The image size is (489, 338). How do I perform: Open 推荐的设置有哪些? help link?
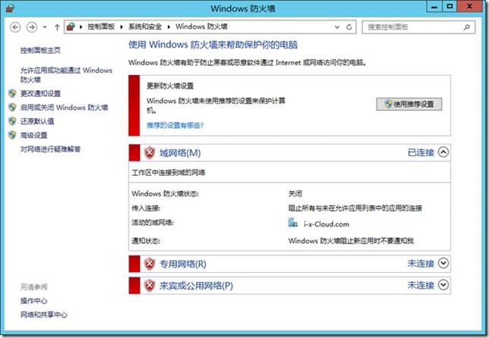coord(175,125)
